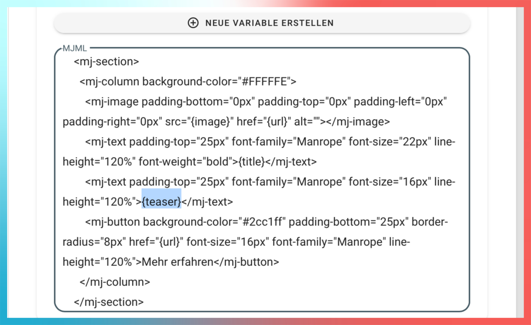
Task: Click the Mehr erfahren button text
Action: 178,262
